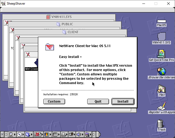This screenshot has height=138, width=175.
Task: Click 'NetWare Client for Mac OS 5.11' title
Action: click(x=85, y=46)
